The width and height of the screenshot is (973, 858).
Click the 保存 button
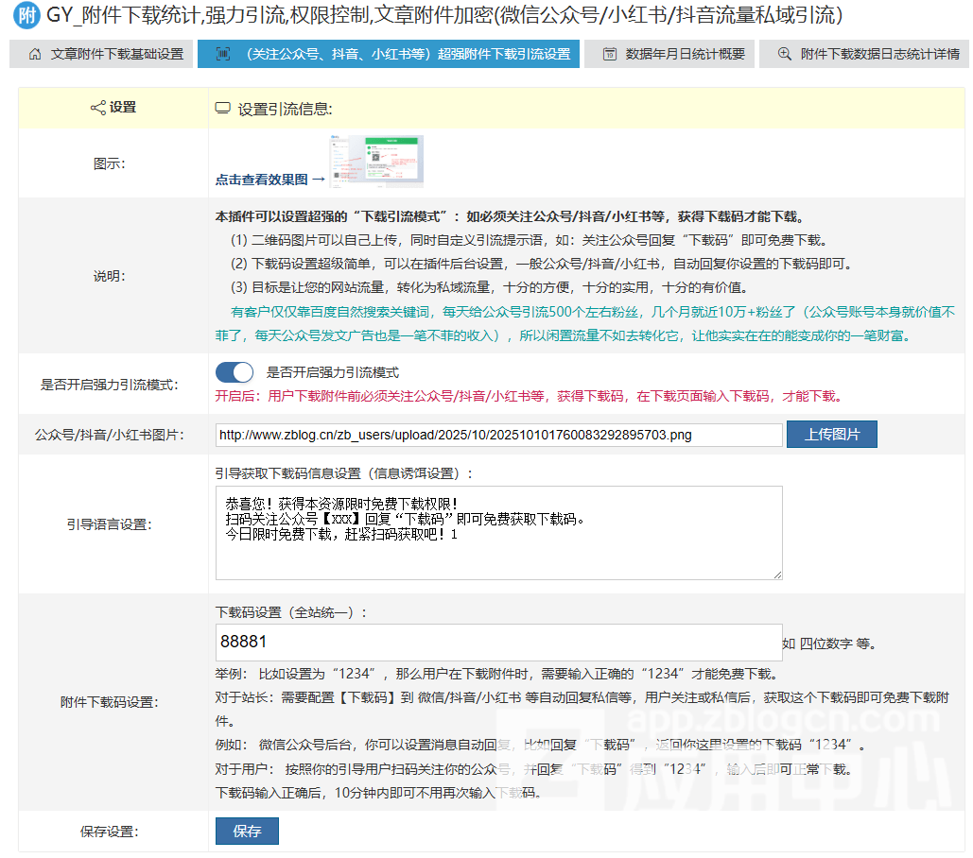(x=247, y=832)
